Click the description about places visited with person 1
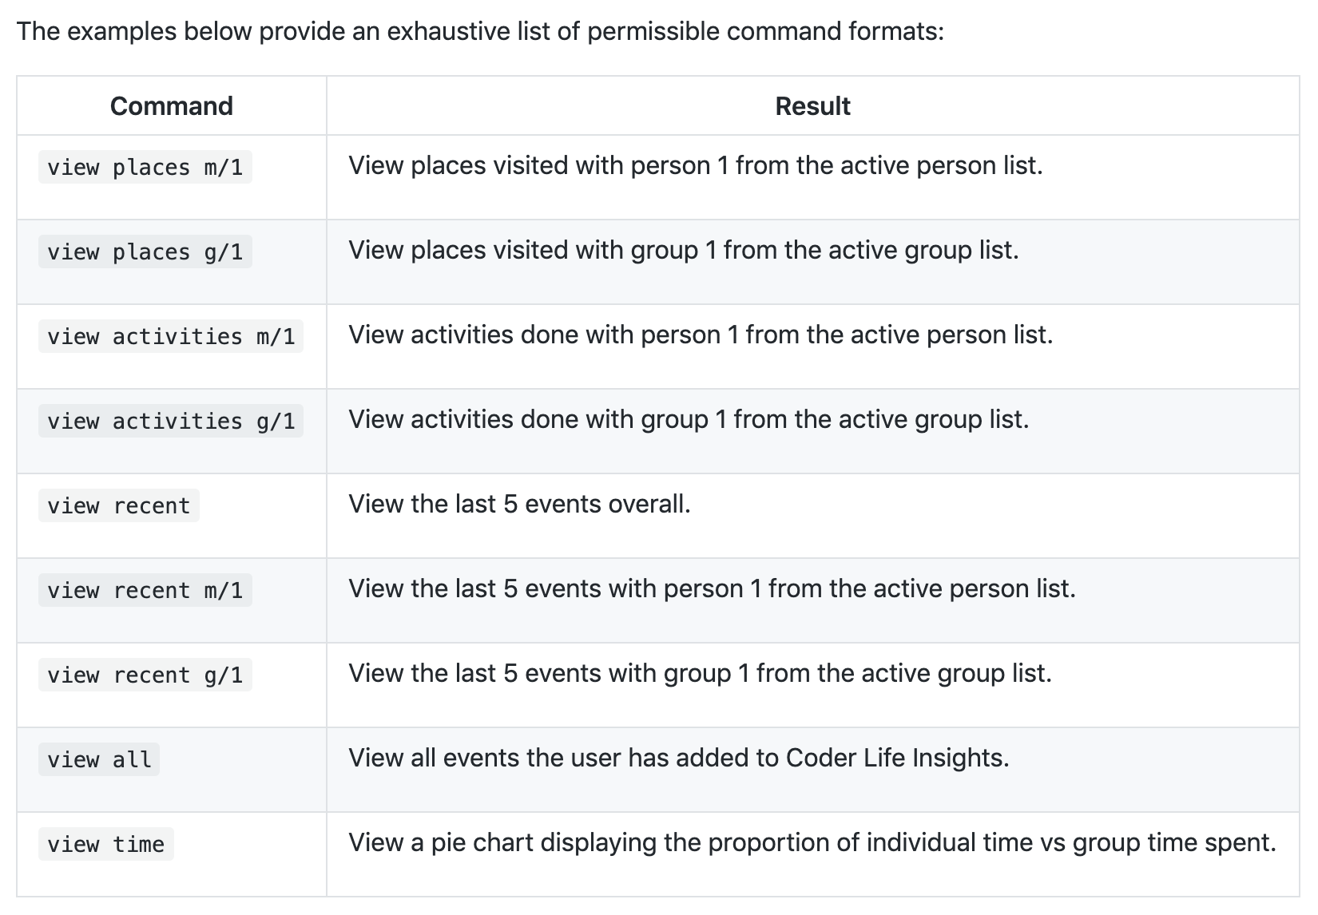1318x915 pixels. [695, 166]
